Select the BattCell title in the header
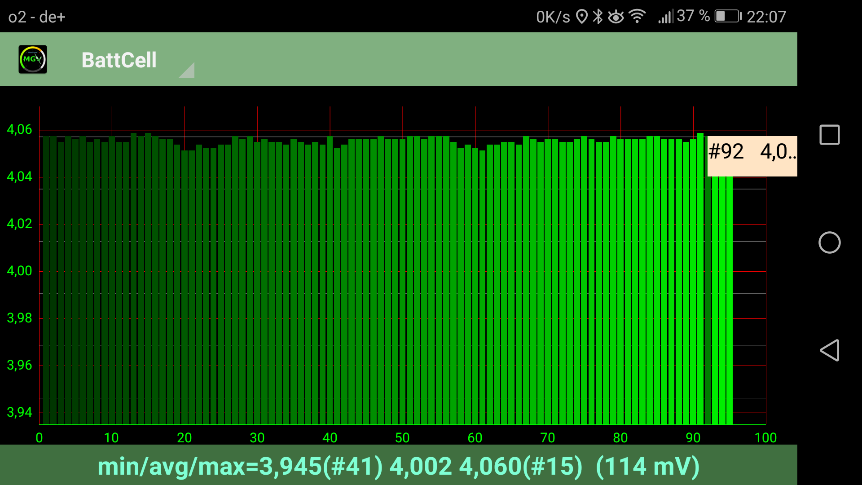862x485 pixels. point(120,60)
